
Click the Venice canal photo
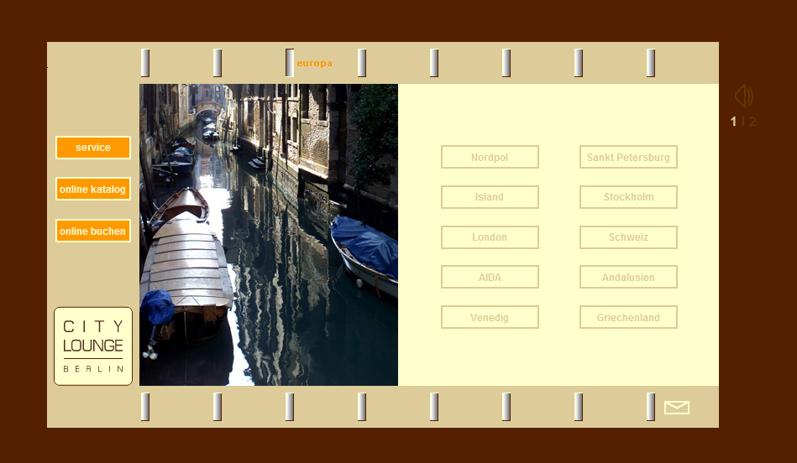pos(269,235)
